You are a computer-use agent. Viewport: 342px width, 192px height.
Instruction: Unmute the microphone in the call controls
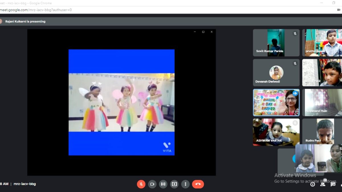click(x=141, y=184)
